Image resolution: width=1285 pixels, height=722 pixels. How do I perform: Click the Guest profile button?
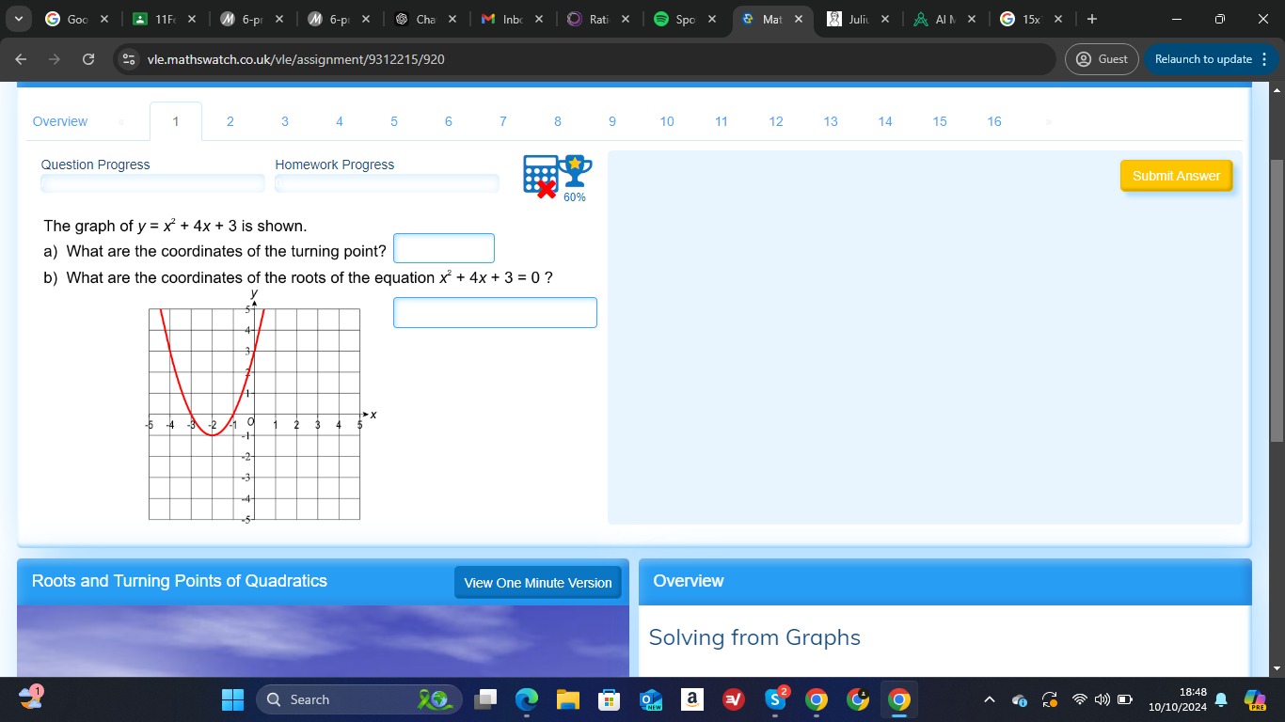1102,59
